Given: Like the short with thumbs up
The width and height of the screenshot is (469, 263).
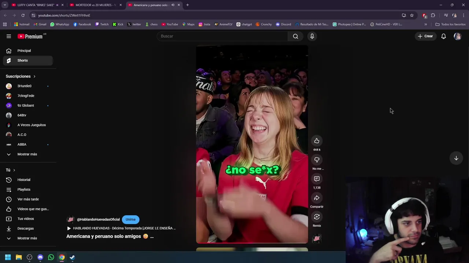Looking at the screenshot, I should [x=317, y=141].
